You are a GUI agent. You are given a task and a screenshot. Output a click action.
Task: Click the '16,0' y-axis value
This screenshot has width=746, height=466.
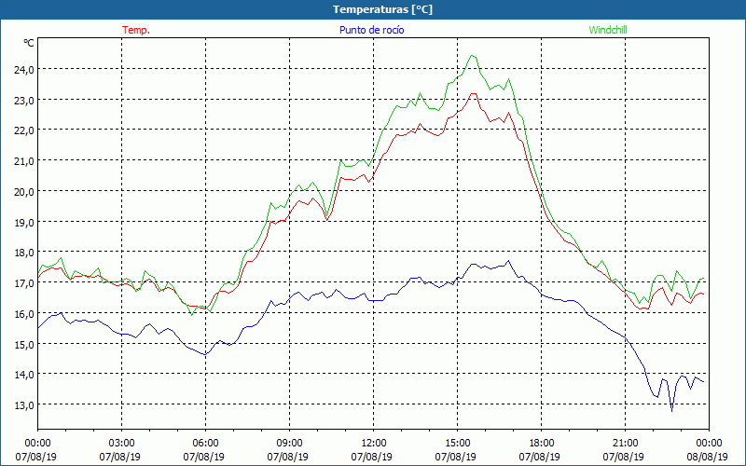coord(24,313)
